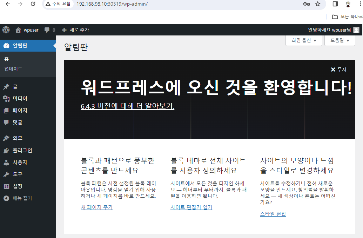
Task: Click the pushpin icon beside 글
Action: (6, 87)
